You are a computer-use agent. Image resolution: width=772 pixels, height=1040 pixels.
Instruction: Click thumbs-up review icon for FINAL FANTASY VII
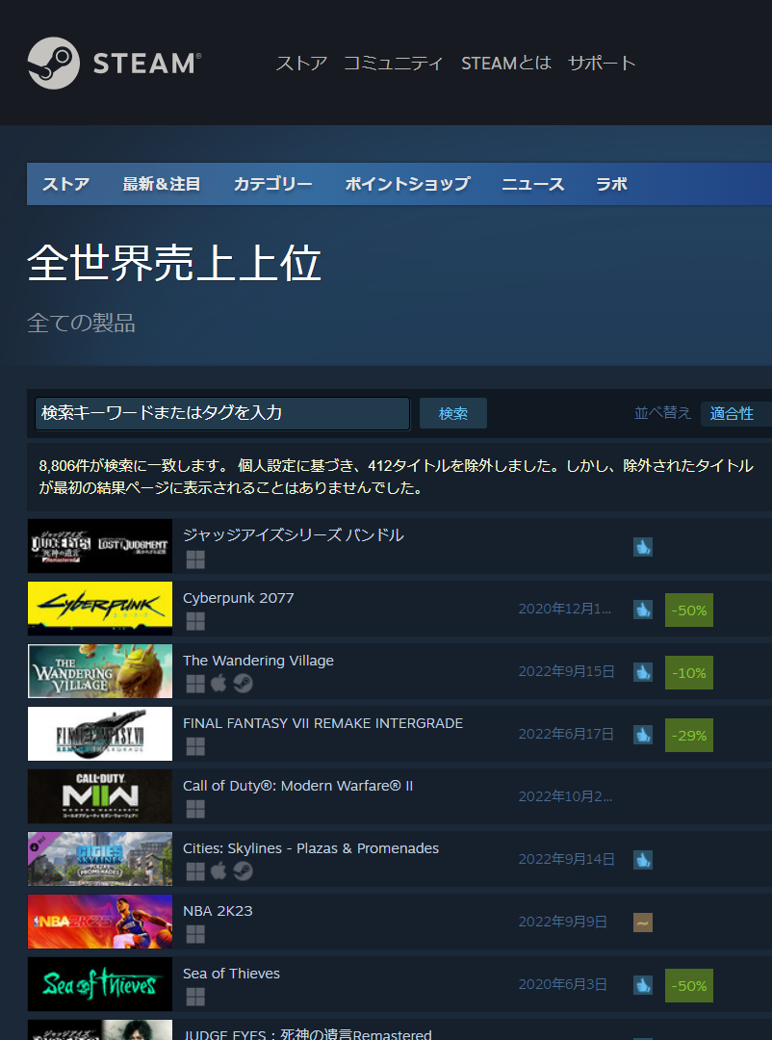point(643,735)
